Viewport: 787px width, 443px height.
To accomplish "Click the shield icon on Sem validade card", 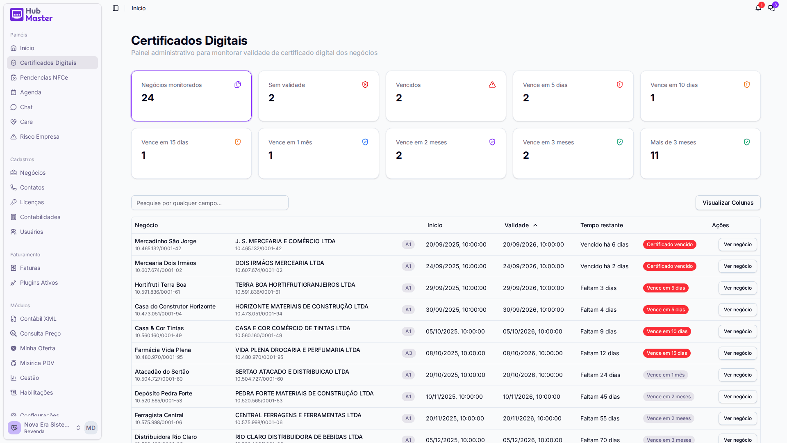I will (365, 84).
